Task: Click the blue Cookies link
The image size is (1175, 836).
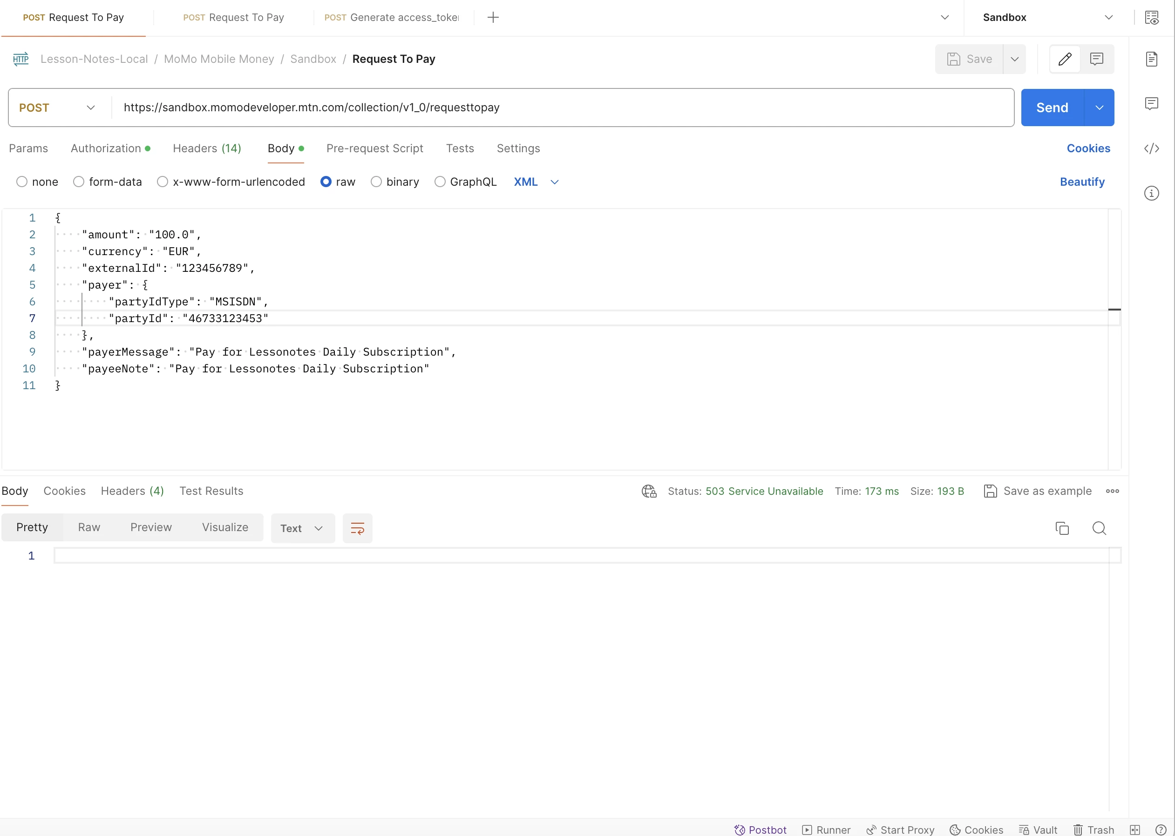Action: [1088, 149]
